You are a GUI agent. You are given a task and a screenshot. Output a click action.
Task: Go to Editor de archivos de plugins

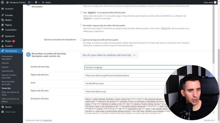coord(10,100)
